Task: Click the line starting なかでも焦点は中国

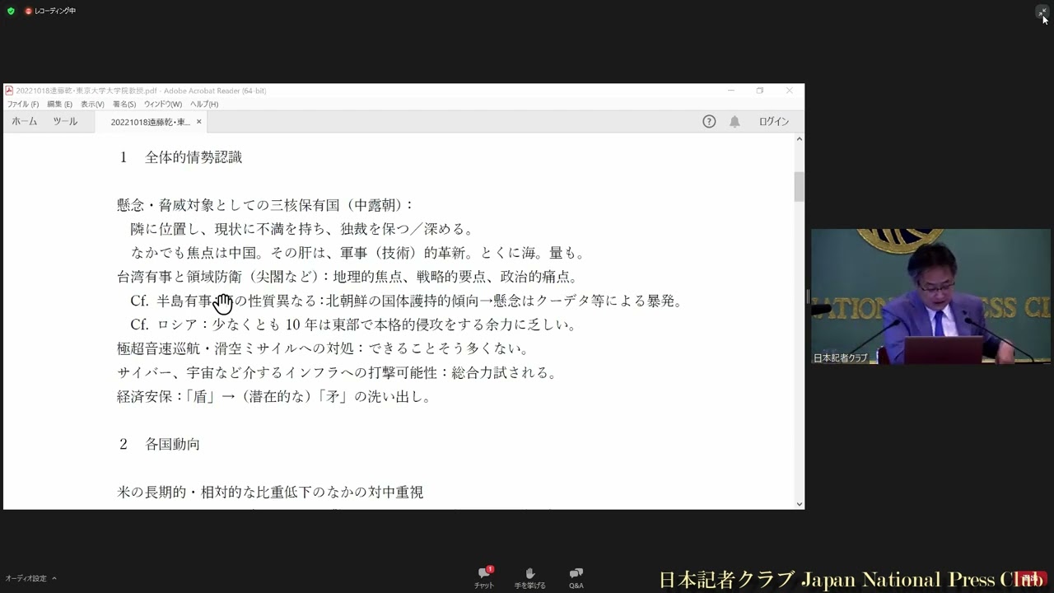Action: coord(358,253)
